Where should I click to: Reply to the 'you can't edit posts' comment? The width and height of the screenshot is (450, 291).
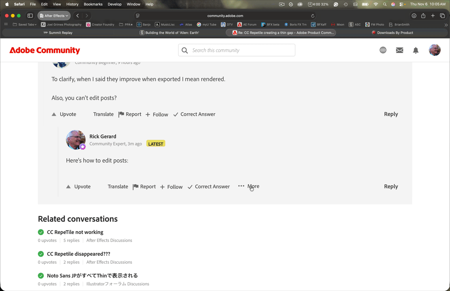[391, 114]
